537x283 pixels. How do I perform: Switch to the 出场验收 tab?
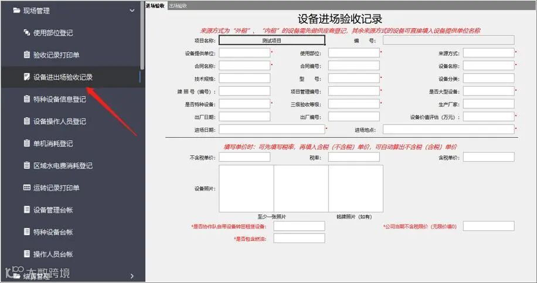coord(178,6)
